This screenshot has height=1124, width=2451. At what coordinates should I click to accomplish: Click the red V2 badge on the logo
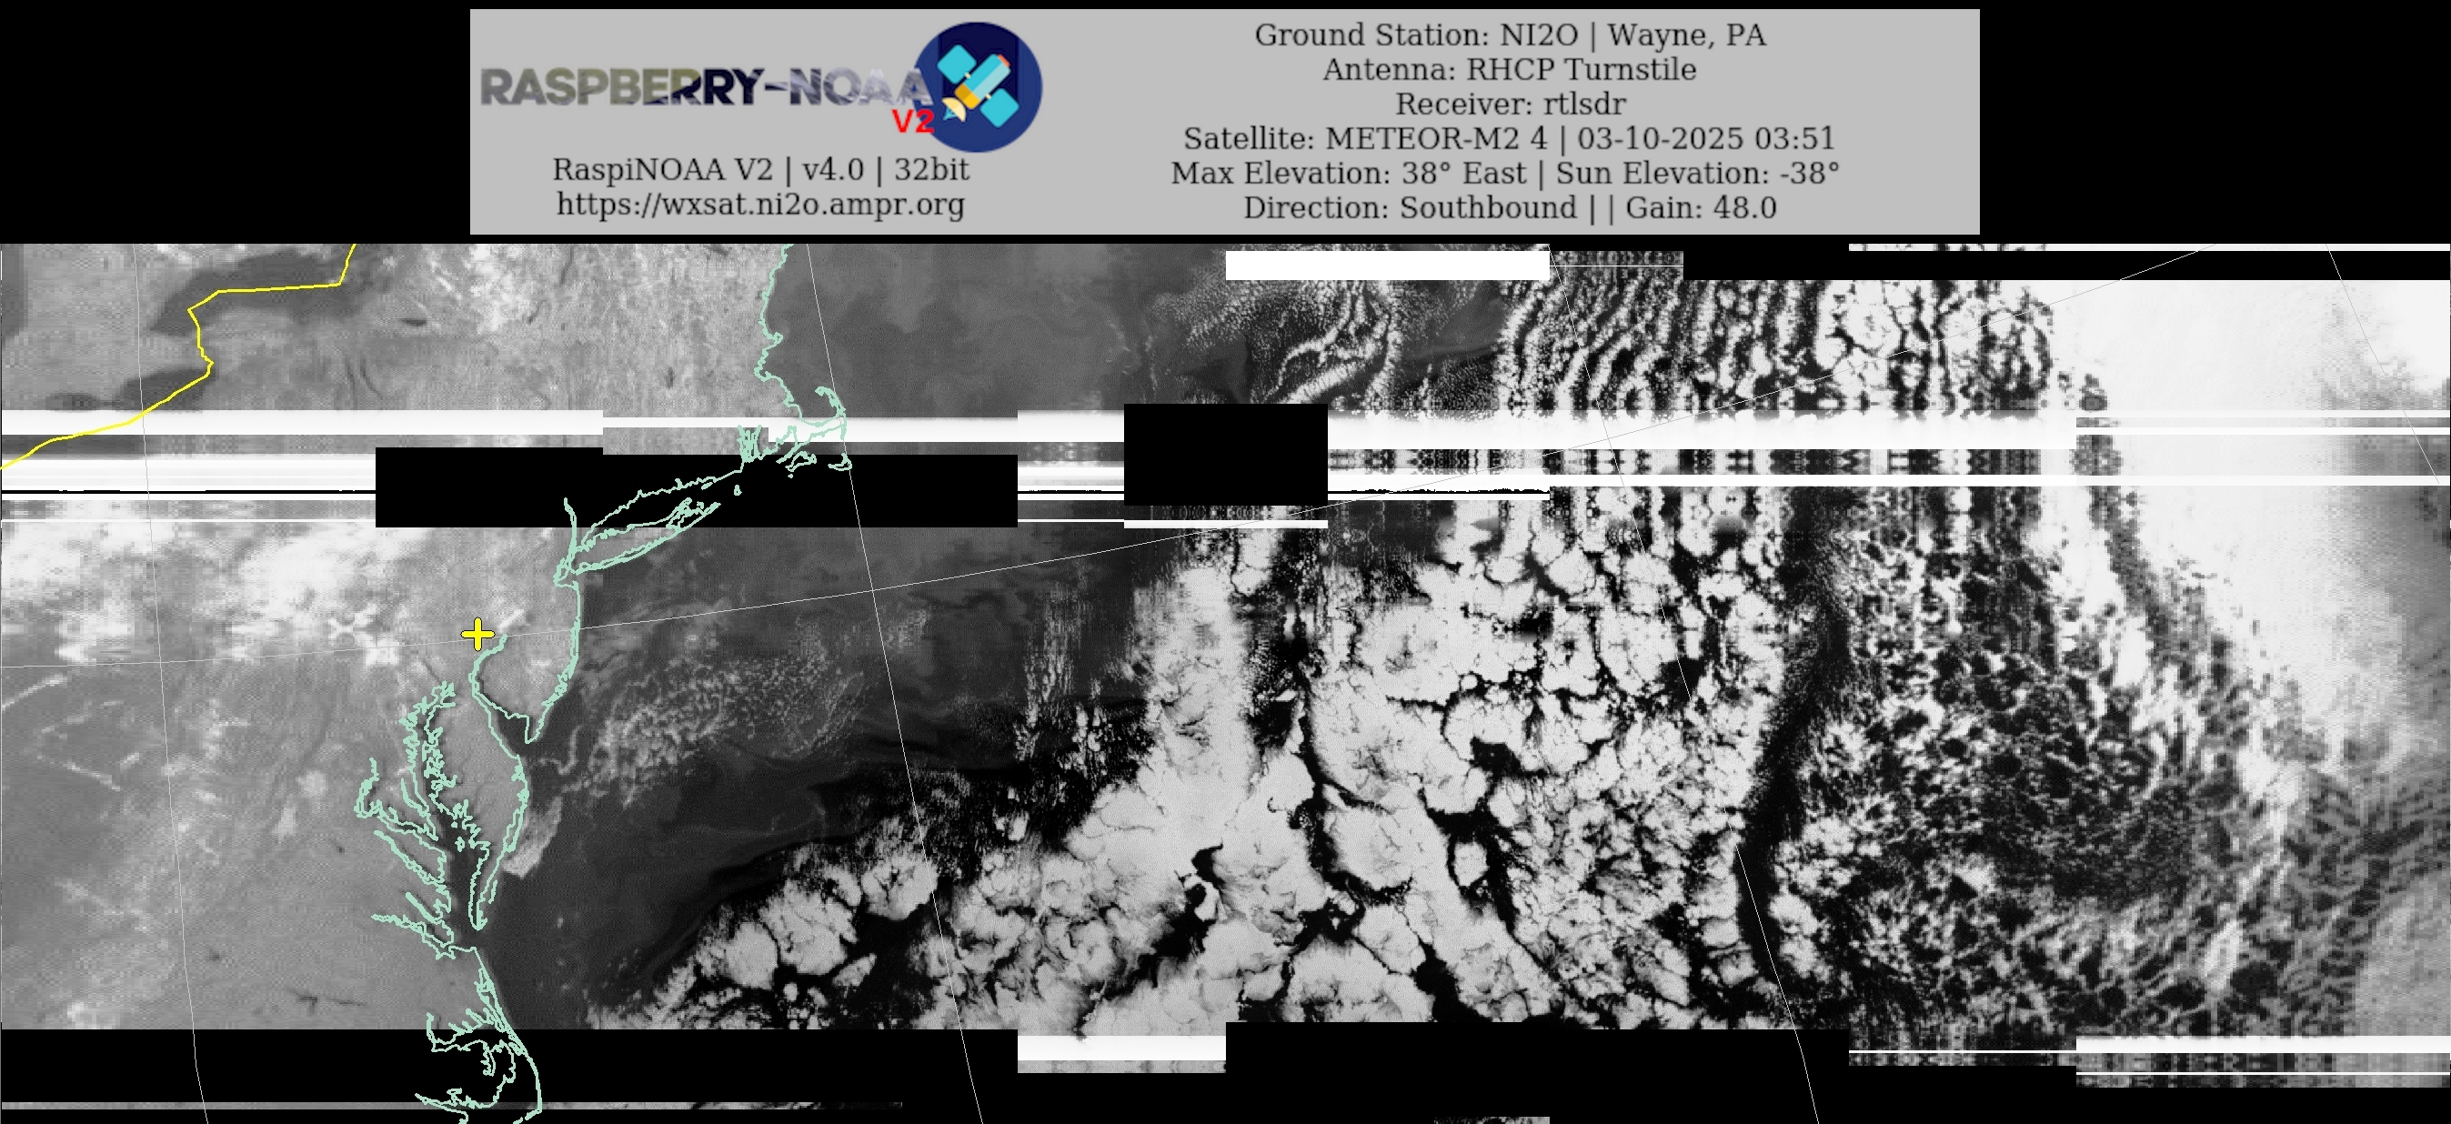tap(912, 122)
